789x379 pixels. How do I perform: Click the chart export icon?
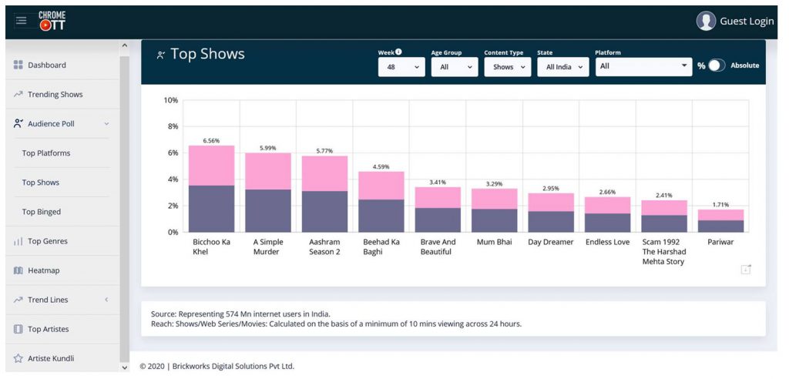(745, 269)
